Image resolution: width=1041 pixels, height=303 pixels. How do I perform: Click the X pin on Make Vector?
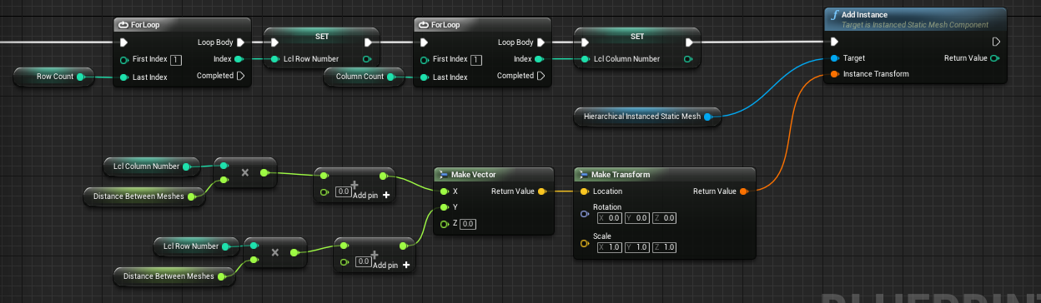click(444, 191)
